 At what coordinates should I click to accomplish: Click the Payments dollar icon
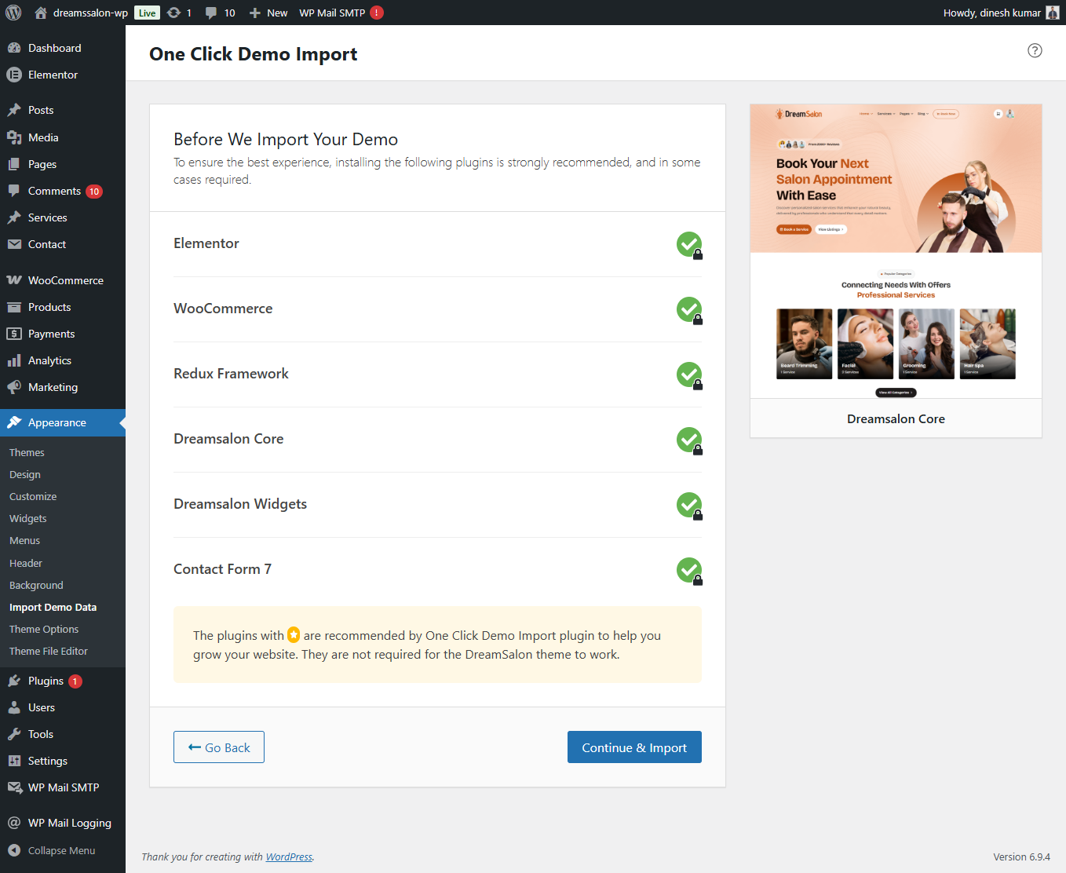(x=14, y=334)
